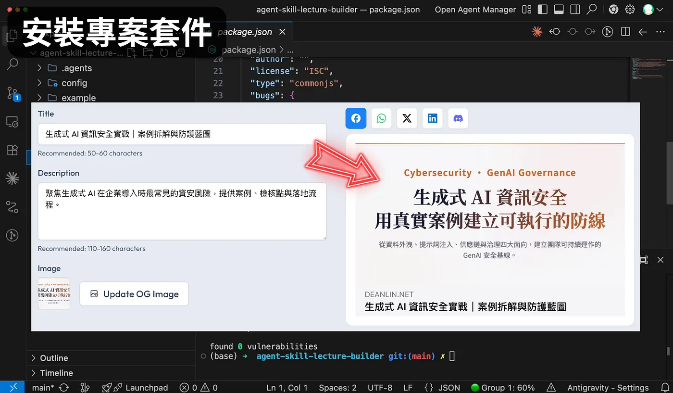Open Customize Layout icon in title bar

(527, 9)
